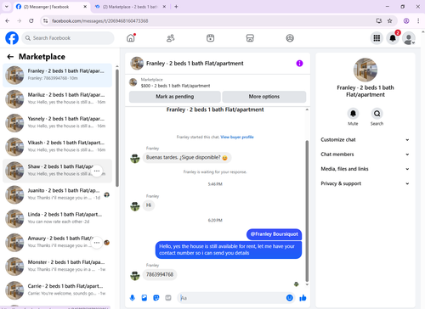Choose a GIF using the GIF icon

point(168,298)
